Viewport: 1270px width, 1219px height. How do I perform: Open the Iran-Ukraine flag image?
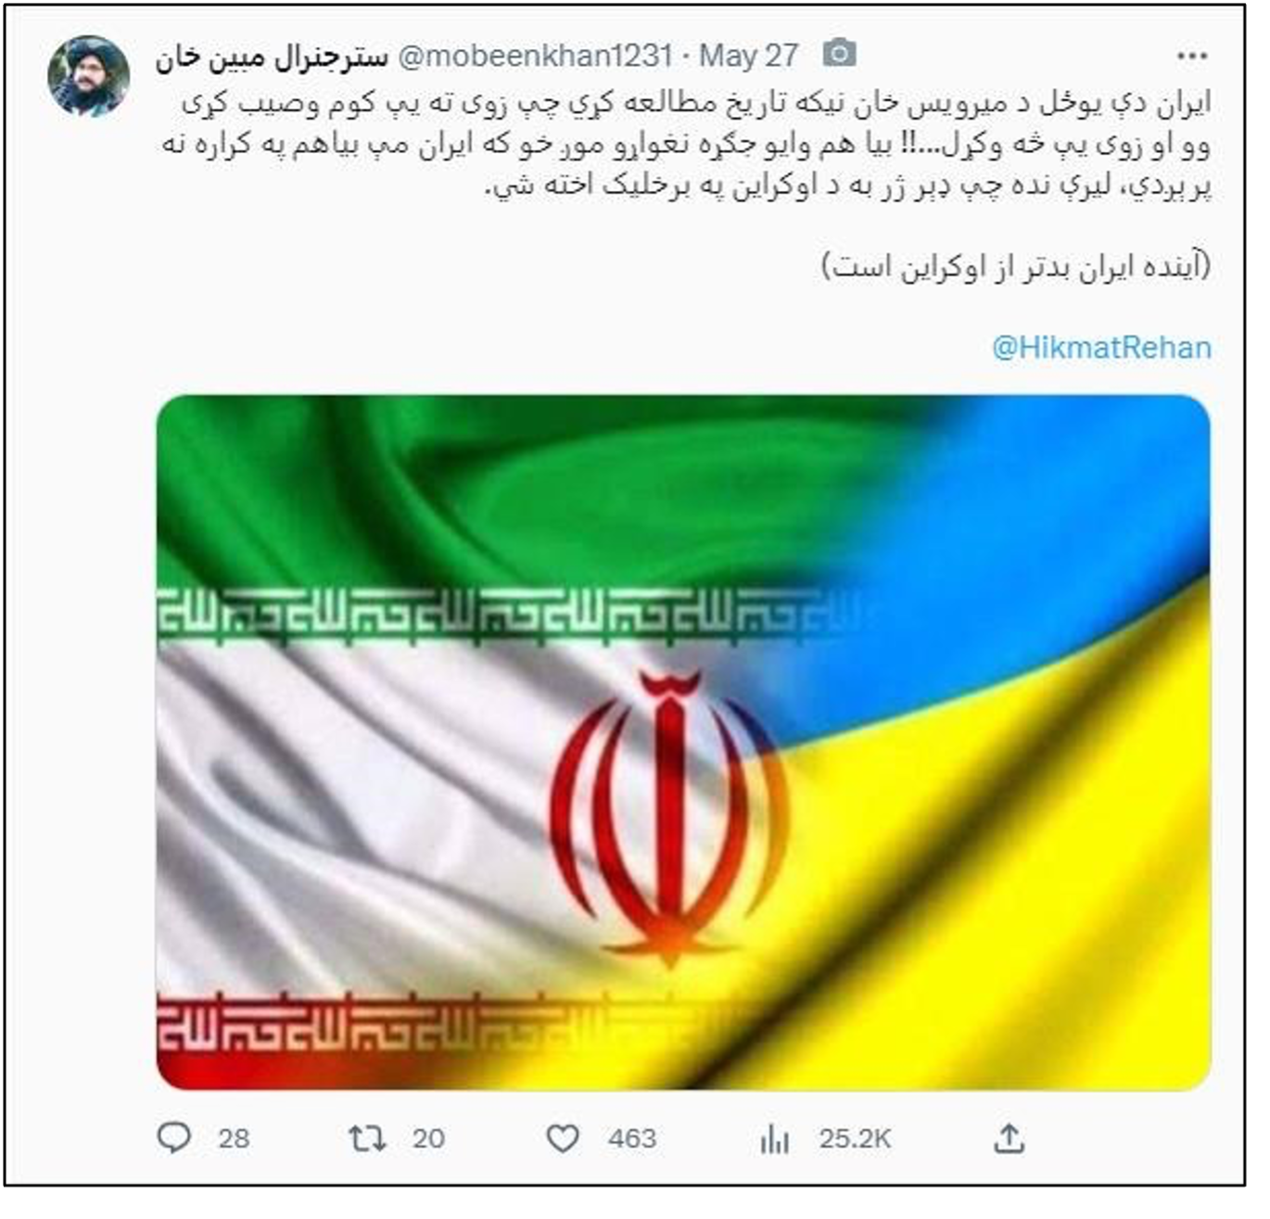[683, 743]
